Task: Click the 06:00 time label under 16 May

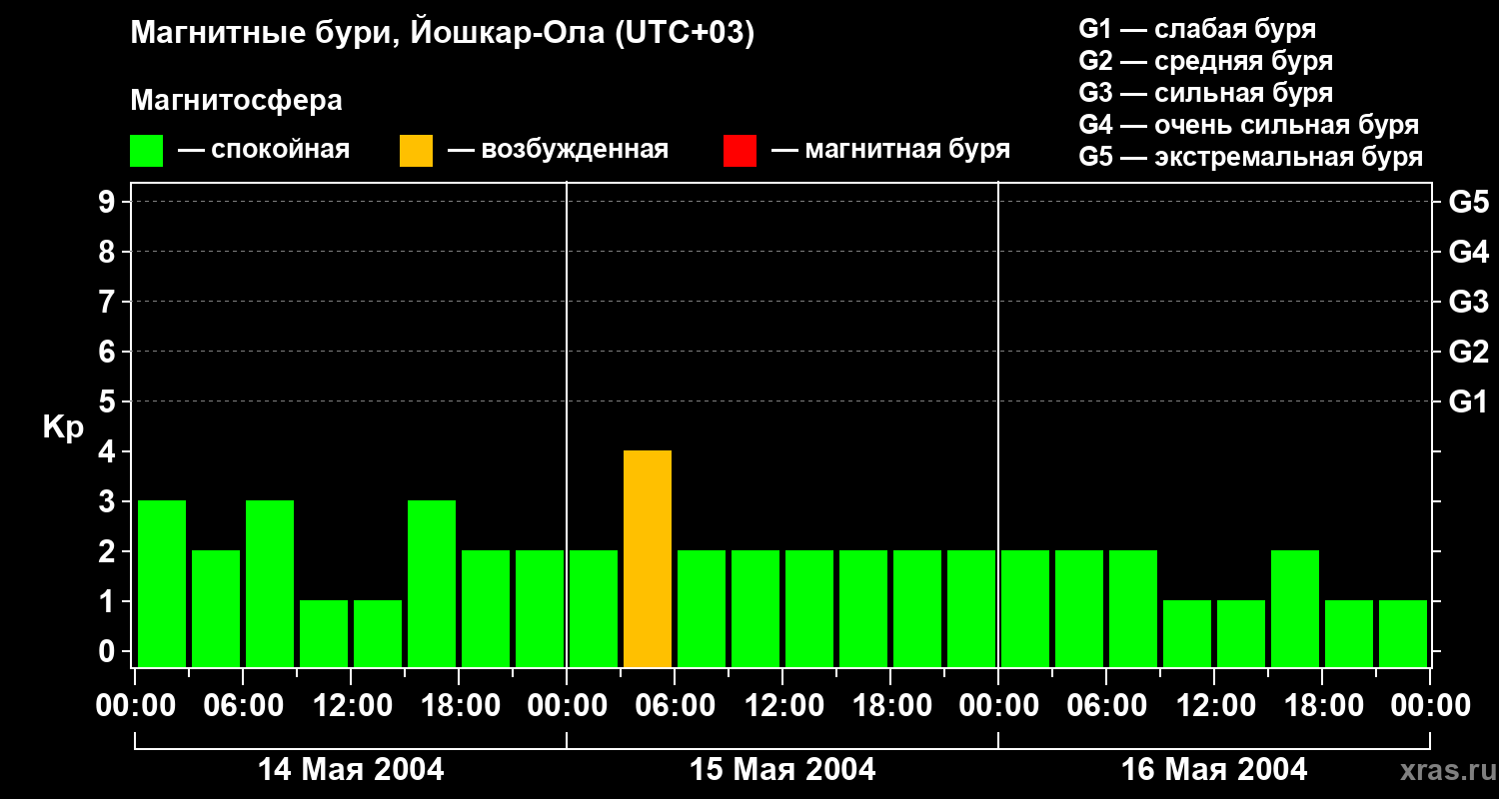Action: 1106,706
